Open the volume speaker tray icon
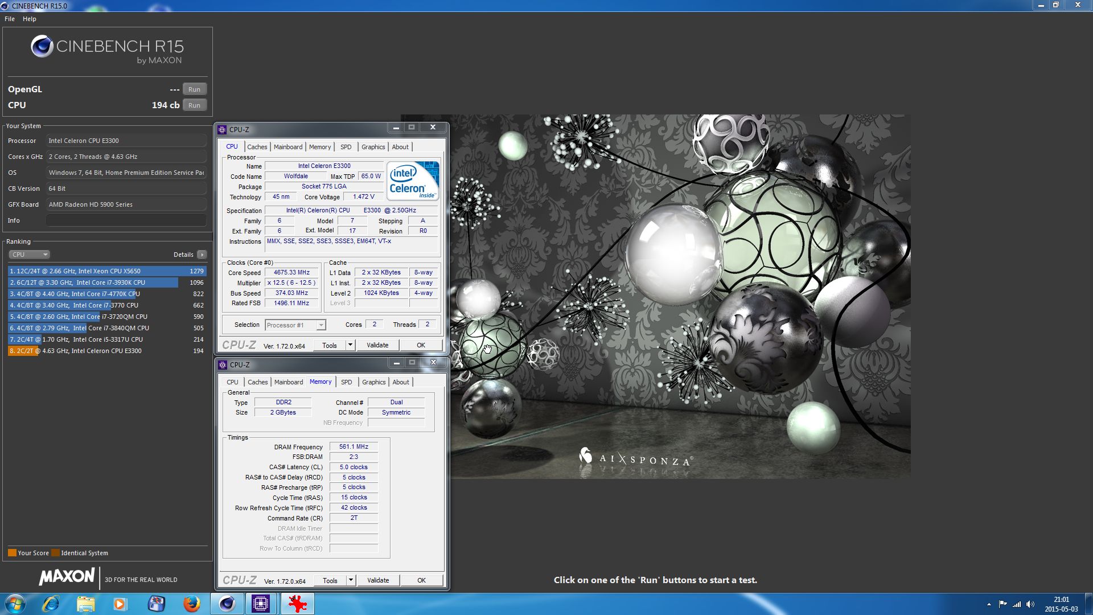Screen dimensions: 1093x615 point(1030,604)
